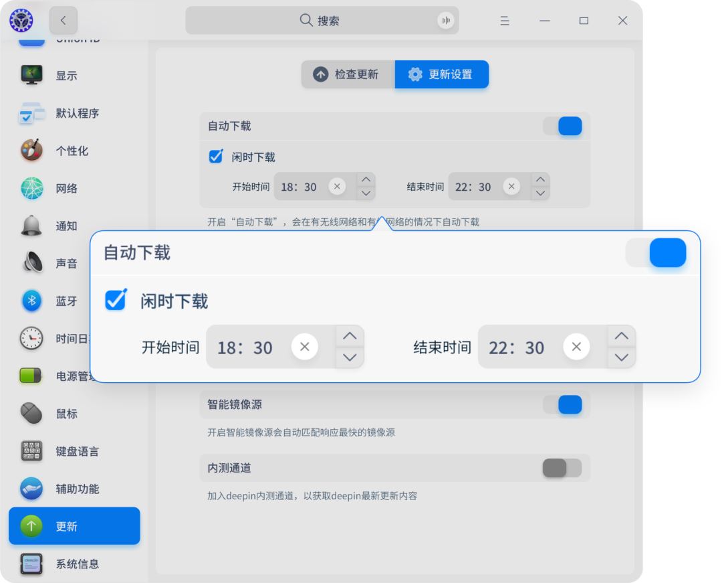722x583 pixels.
Task: Disable the 智能镜像源 smart mirror toggle
Action: click(564, 405)
